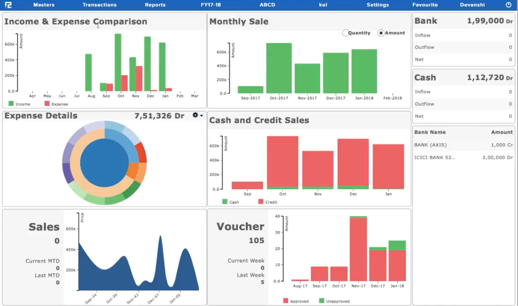Image resolution: width=518 pixels, height=306 pixels.
Task: Open the Settings menu
Action: [378, 5]
